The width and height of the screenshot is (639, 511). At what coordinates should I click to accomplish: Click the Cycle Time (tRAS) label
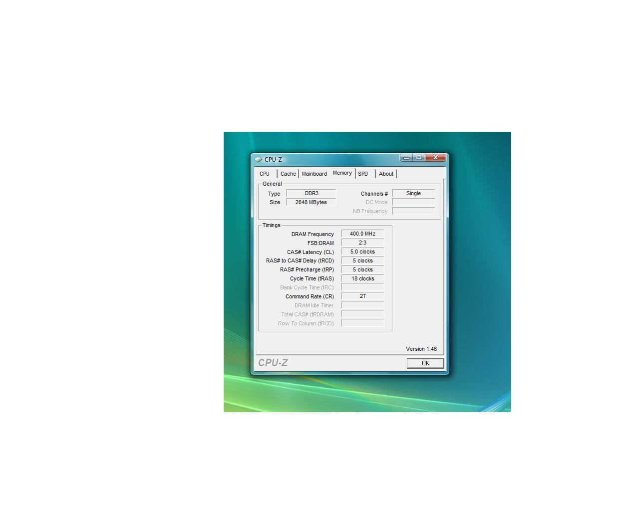[312, 278]
